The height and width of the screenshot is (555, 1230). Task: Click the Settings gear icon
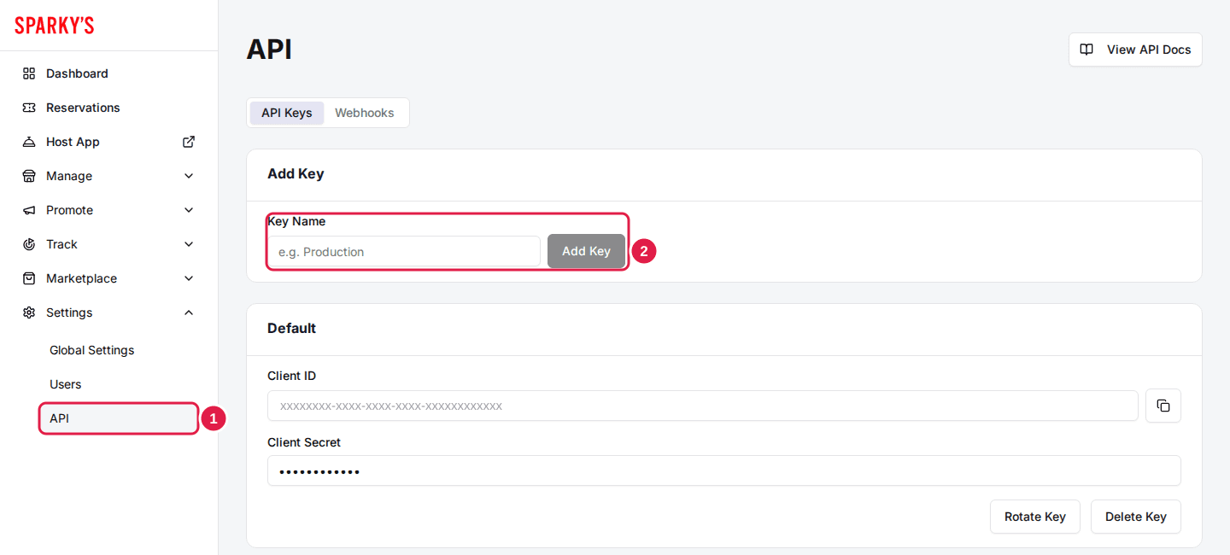(x=29, y=313)
